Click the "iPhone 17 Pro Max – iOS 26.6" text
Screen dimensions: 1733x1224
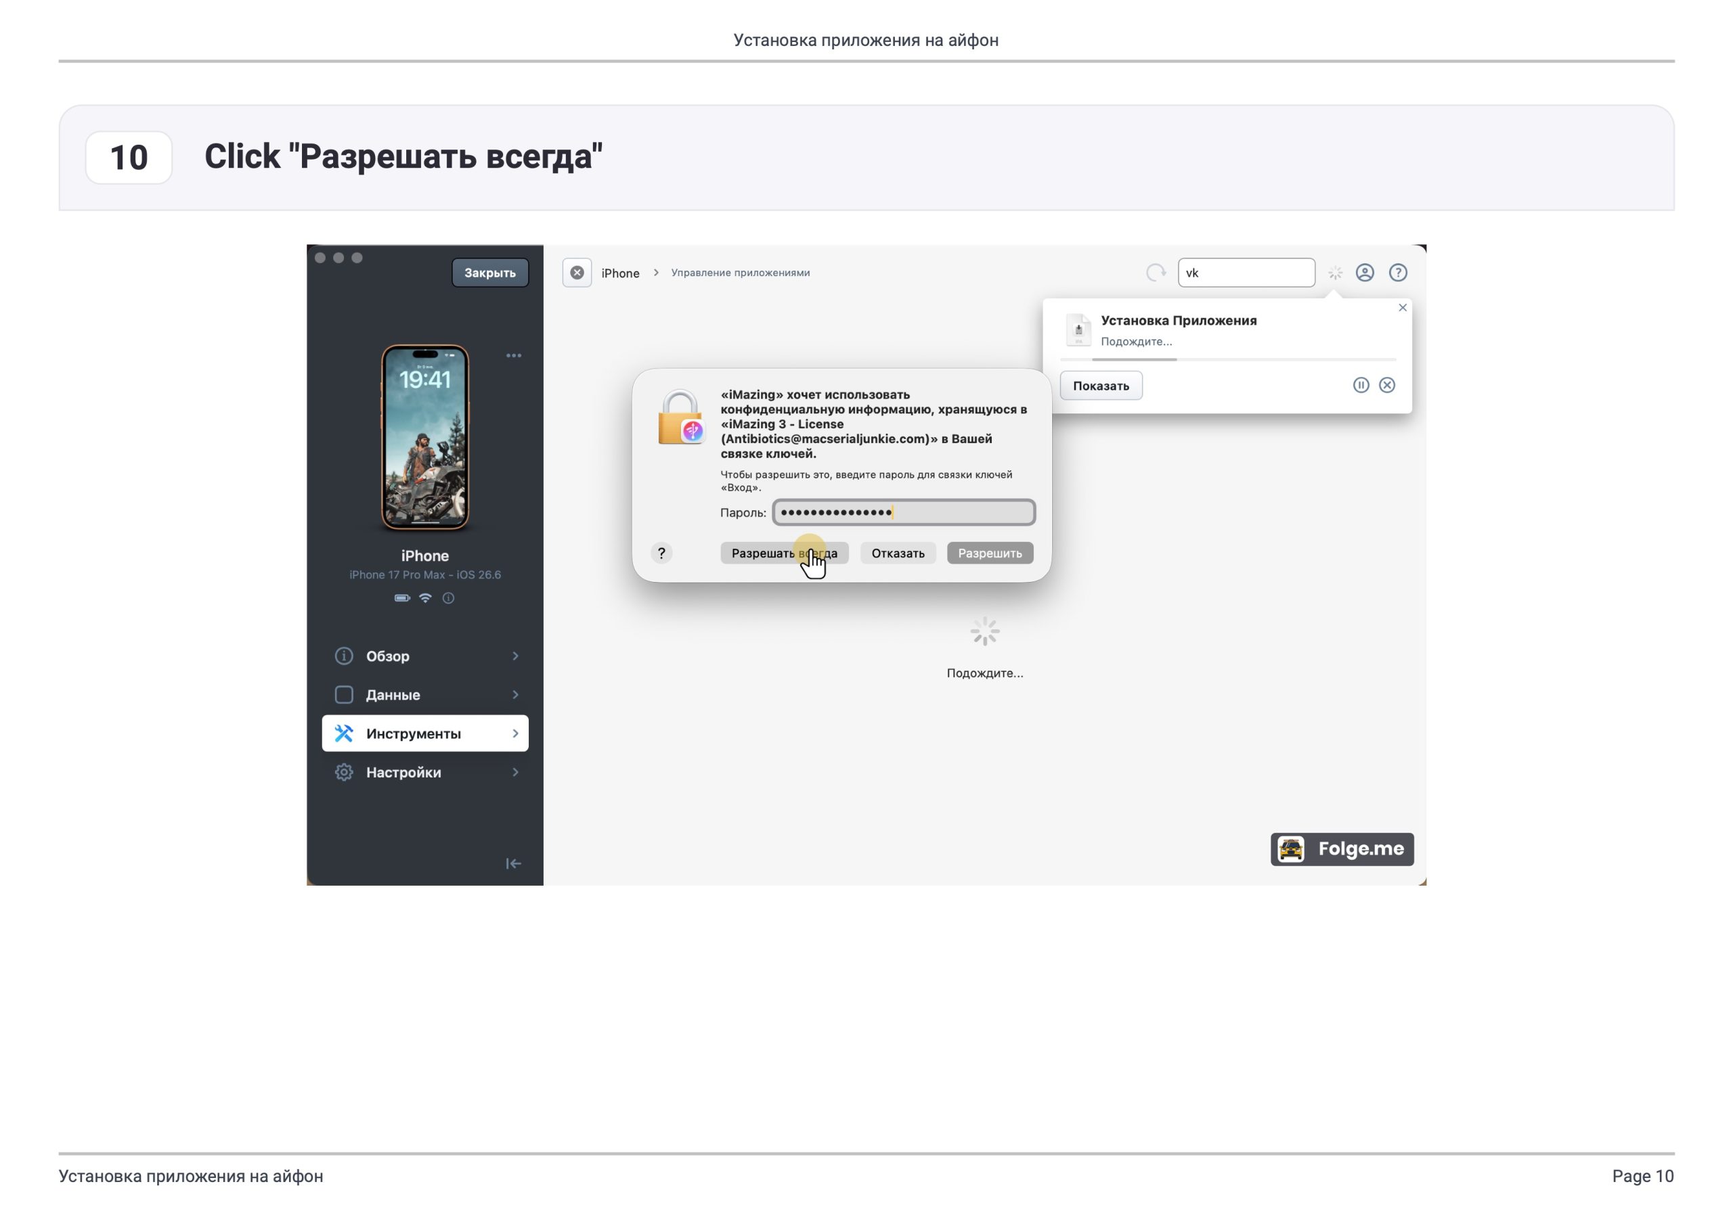coord(425,575)
